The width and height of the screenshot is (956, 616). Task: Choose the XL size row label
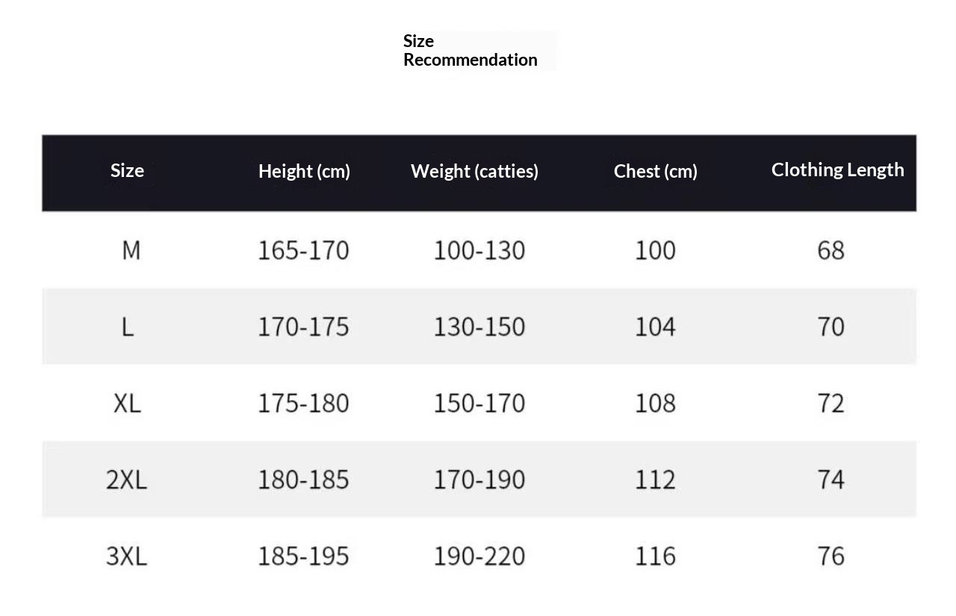127,403
